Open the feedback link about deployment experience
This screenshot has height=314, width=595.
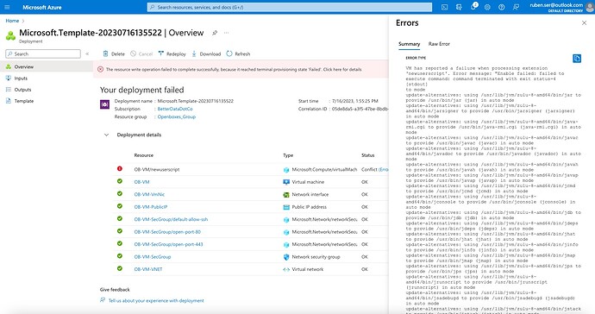pyautogui.click(x=156, y=301)
